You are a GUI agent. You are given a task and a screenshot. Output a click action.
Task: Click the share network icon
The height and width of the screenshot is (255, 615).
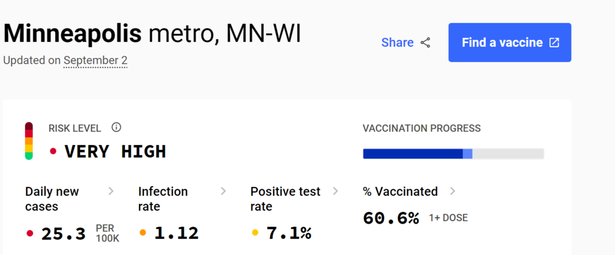coord(426,42)
